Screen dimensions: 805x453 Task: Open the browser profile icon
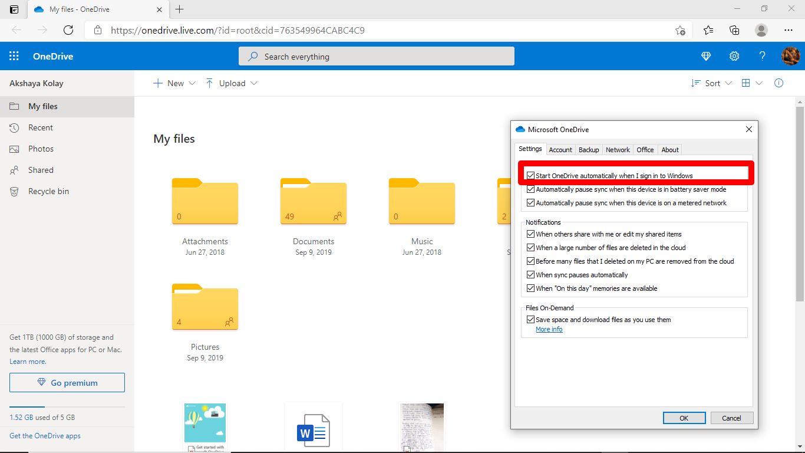click(761, 30)
